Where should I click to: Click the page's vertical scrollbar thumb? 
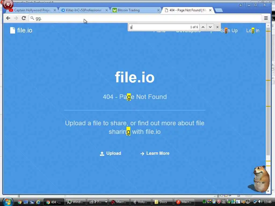268,91
